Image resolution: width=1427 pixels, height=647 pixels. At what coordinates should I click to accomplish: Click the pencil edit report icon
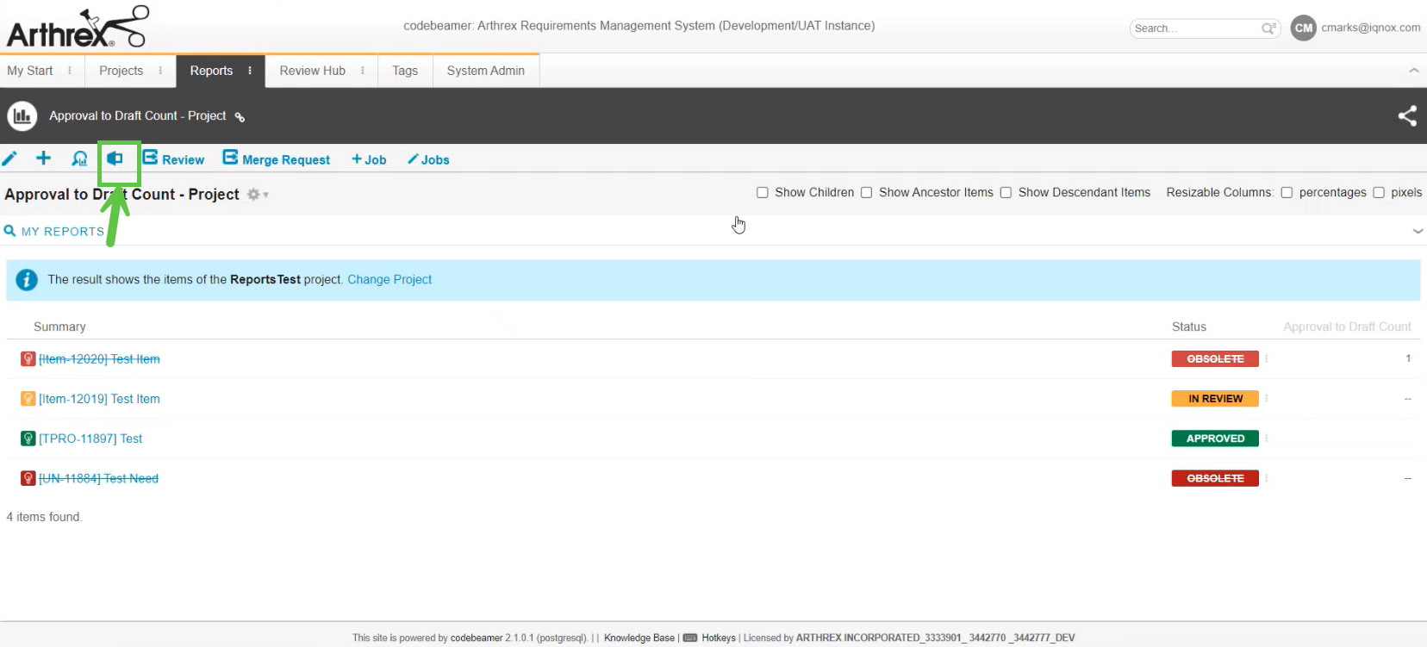tap(9, 159)
